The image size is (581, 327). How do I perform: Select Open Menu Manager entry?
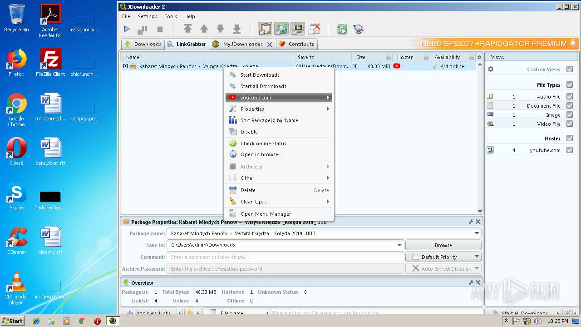point(279,214)
